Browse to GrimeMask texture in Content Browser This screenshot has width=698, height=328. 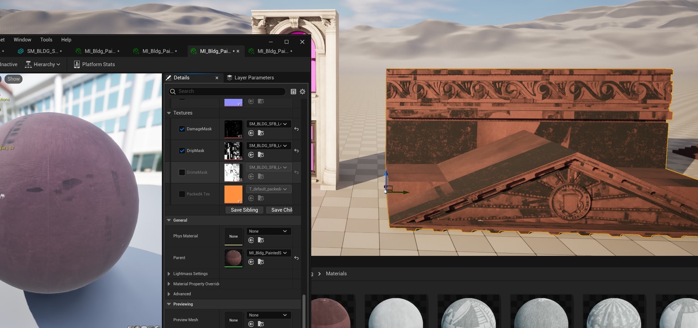[261, 177]
